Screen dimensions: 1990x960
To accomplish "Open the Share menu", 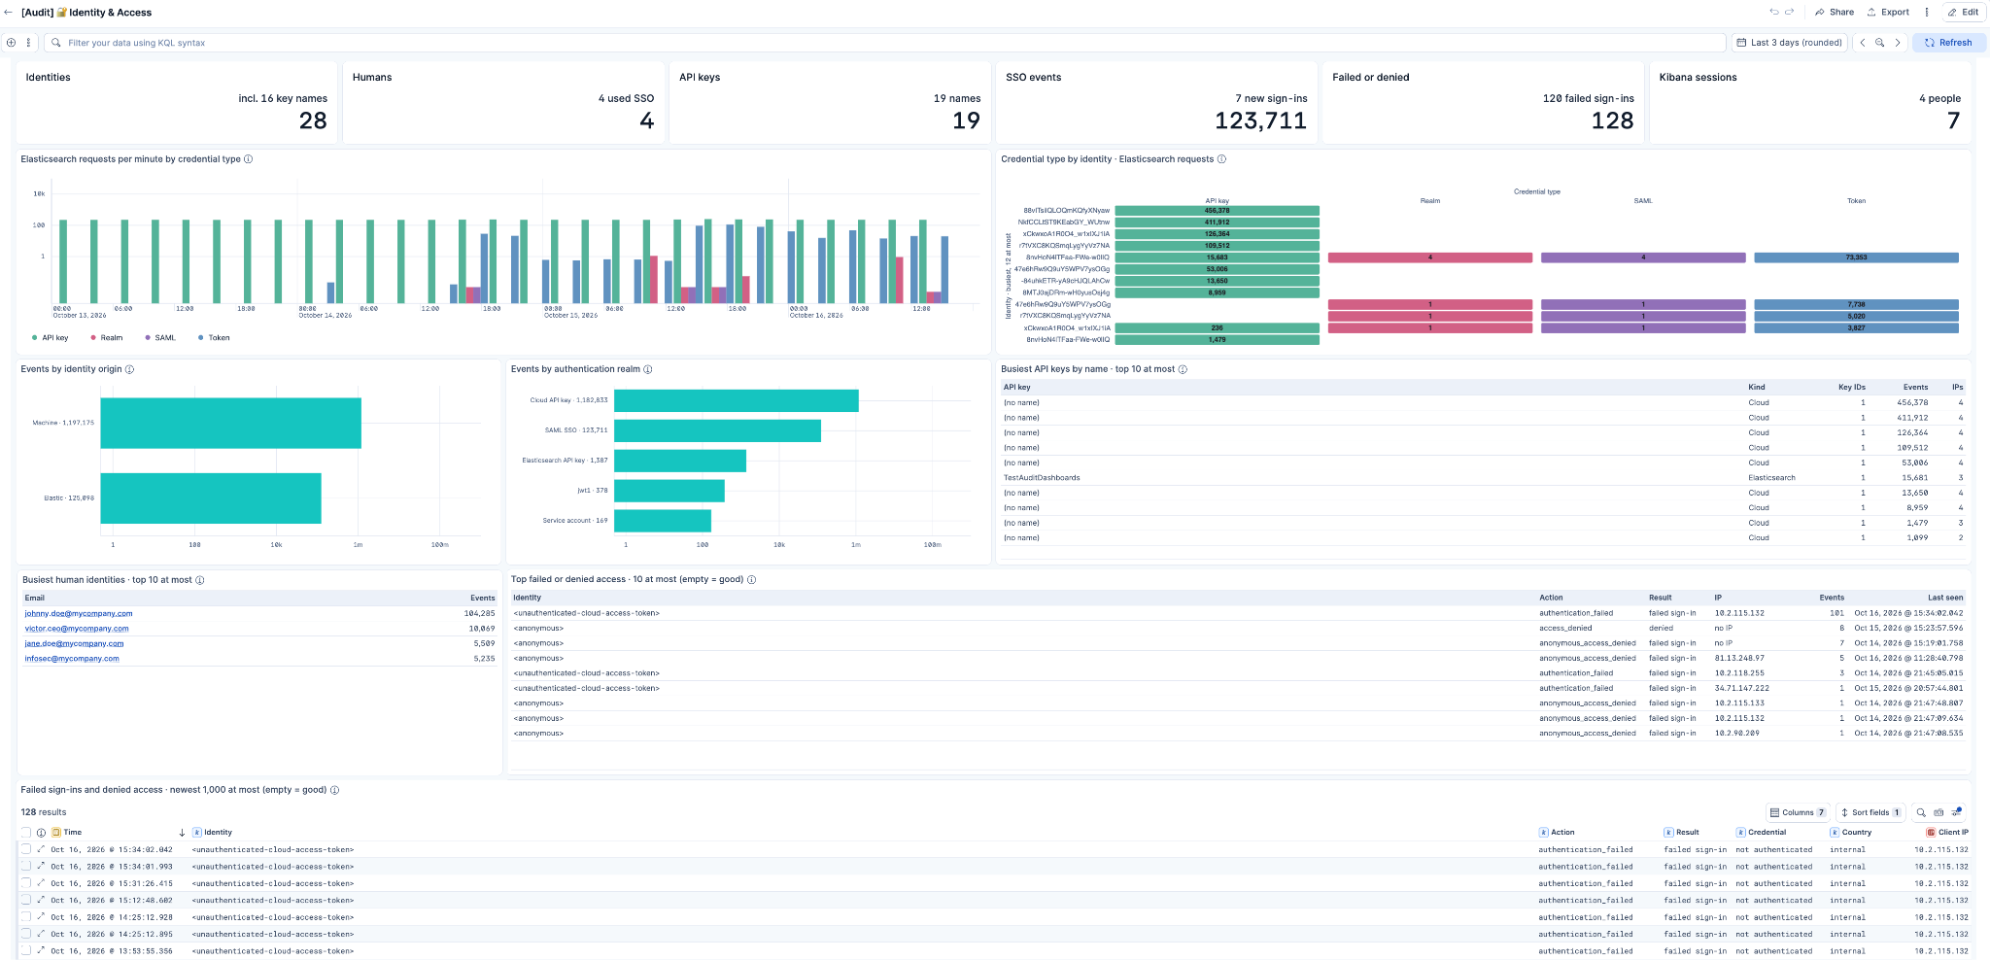I will [1835, 13].
